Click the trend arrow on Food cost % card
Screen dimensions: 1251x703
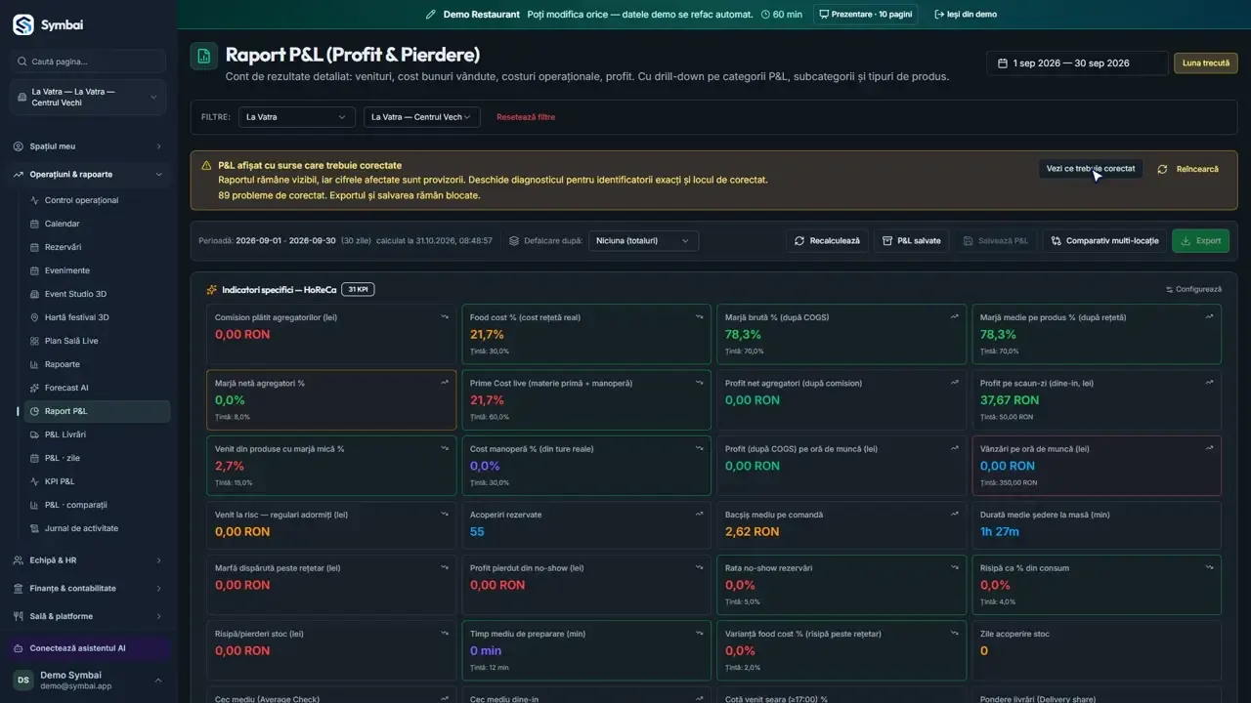point(699,316)
